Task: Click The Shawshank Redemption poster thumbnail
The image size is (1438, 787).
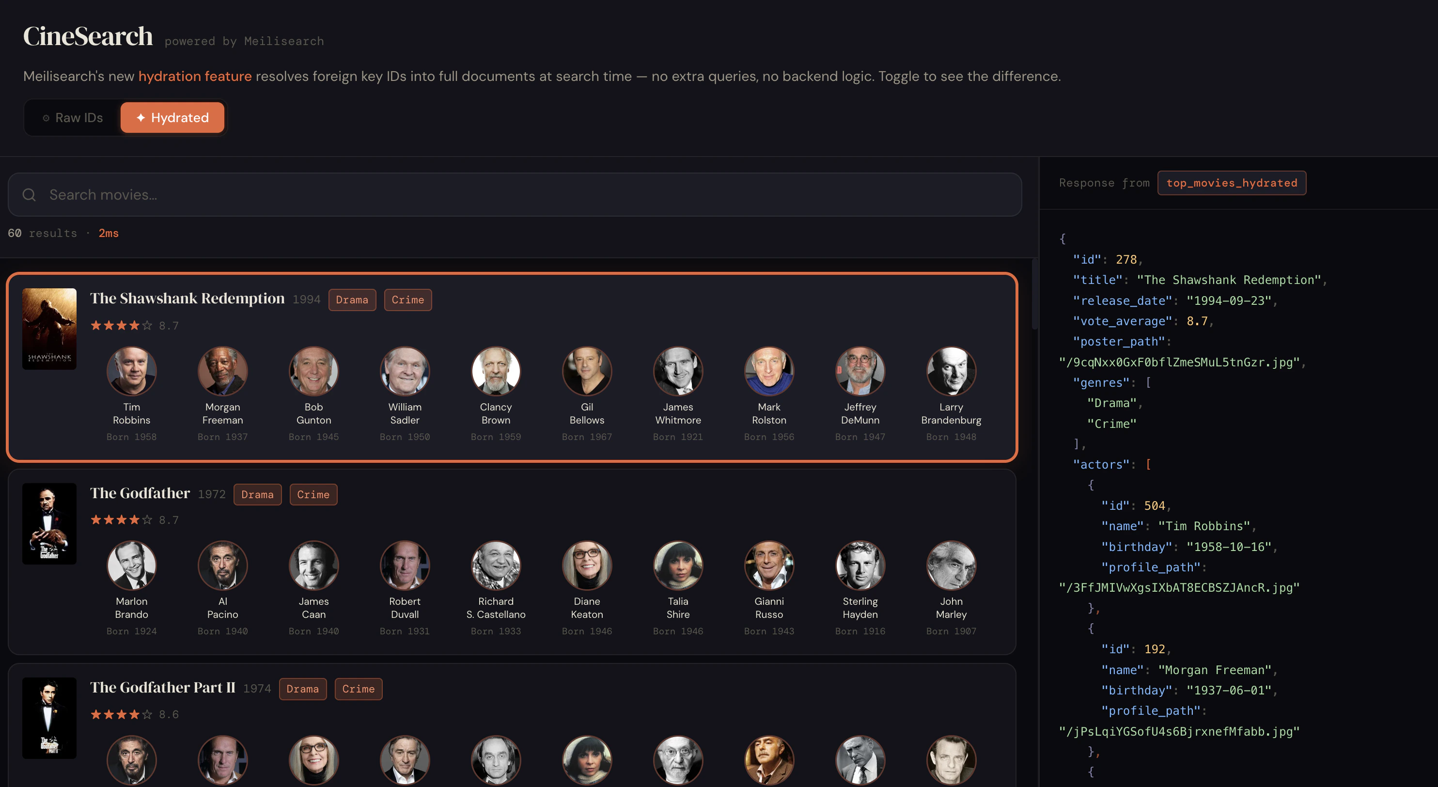Action: 49,329
